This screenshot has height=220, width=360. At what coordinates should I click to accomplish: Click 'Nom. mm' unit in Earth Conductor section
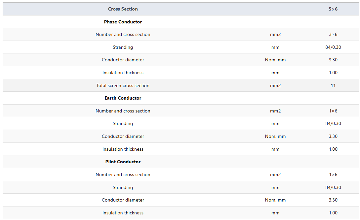tap(275, 136)
